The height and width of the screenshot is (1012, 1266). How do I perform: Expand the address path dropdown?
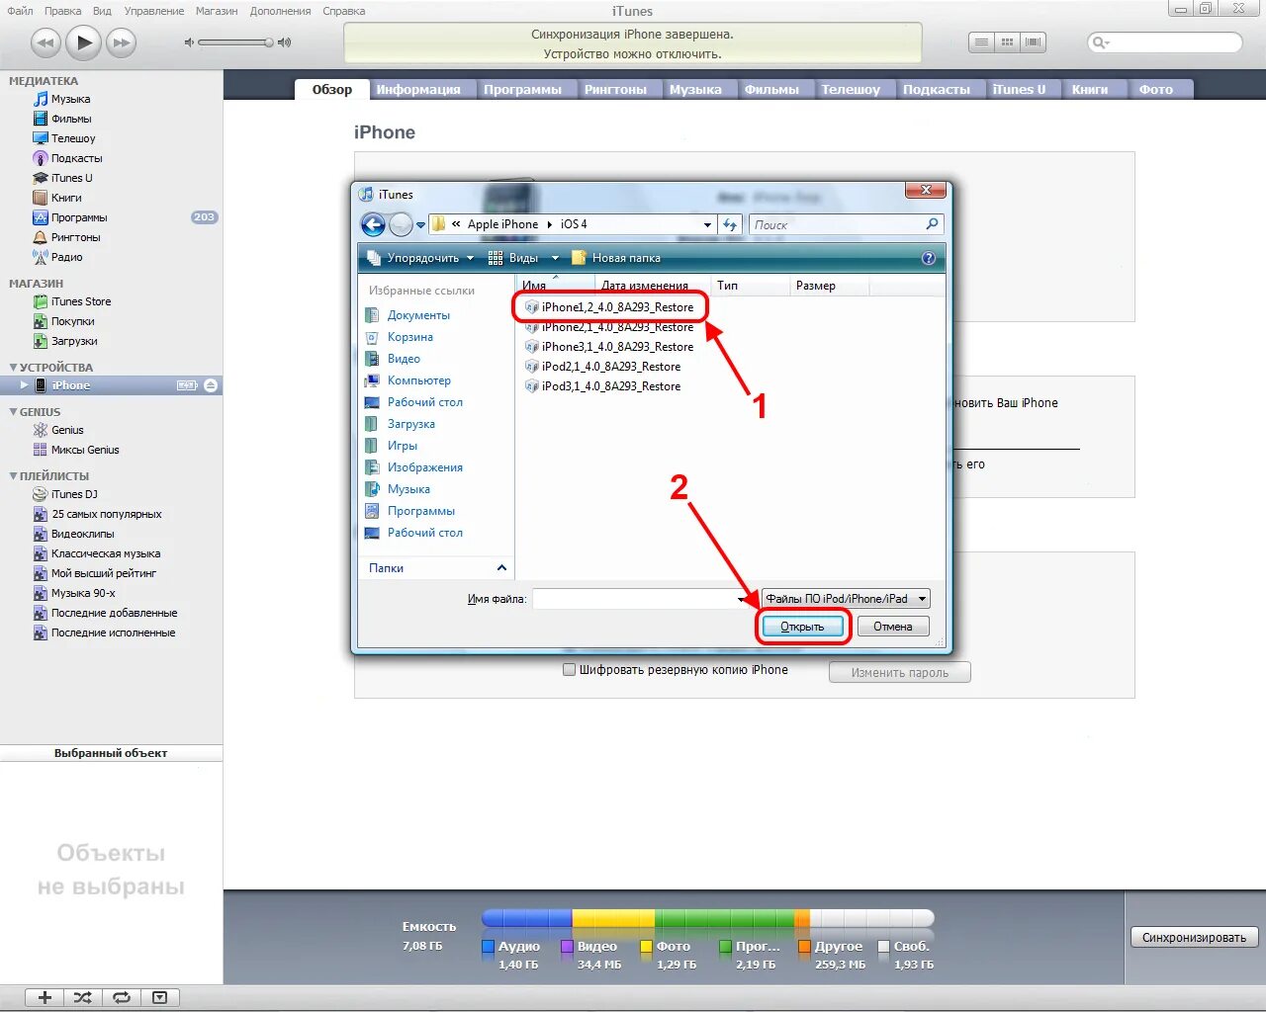click(x=707, y=225)
